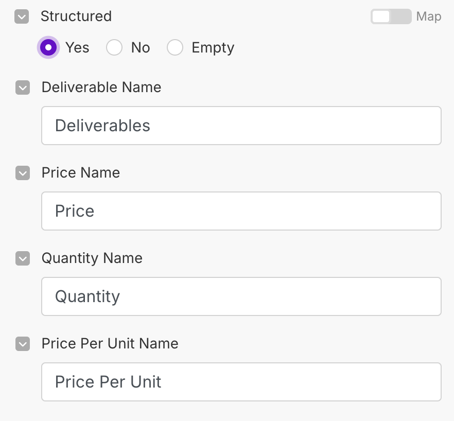Select the Yes radio option

click(48, 47)
